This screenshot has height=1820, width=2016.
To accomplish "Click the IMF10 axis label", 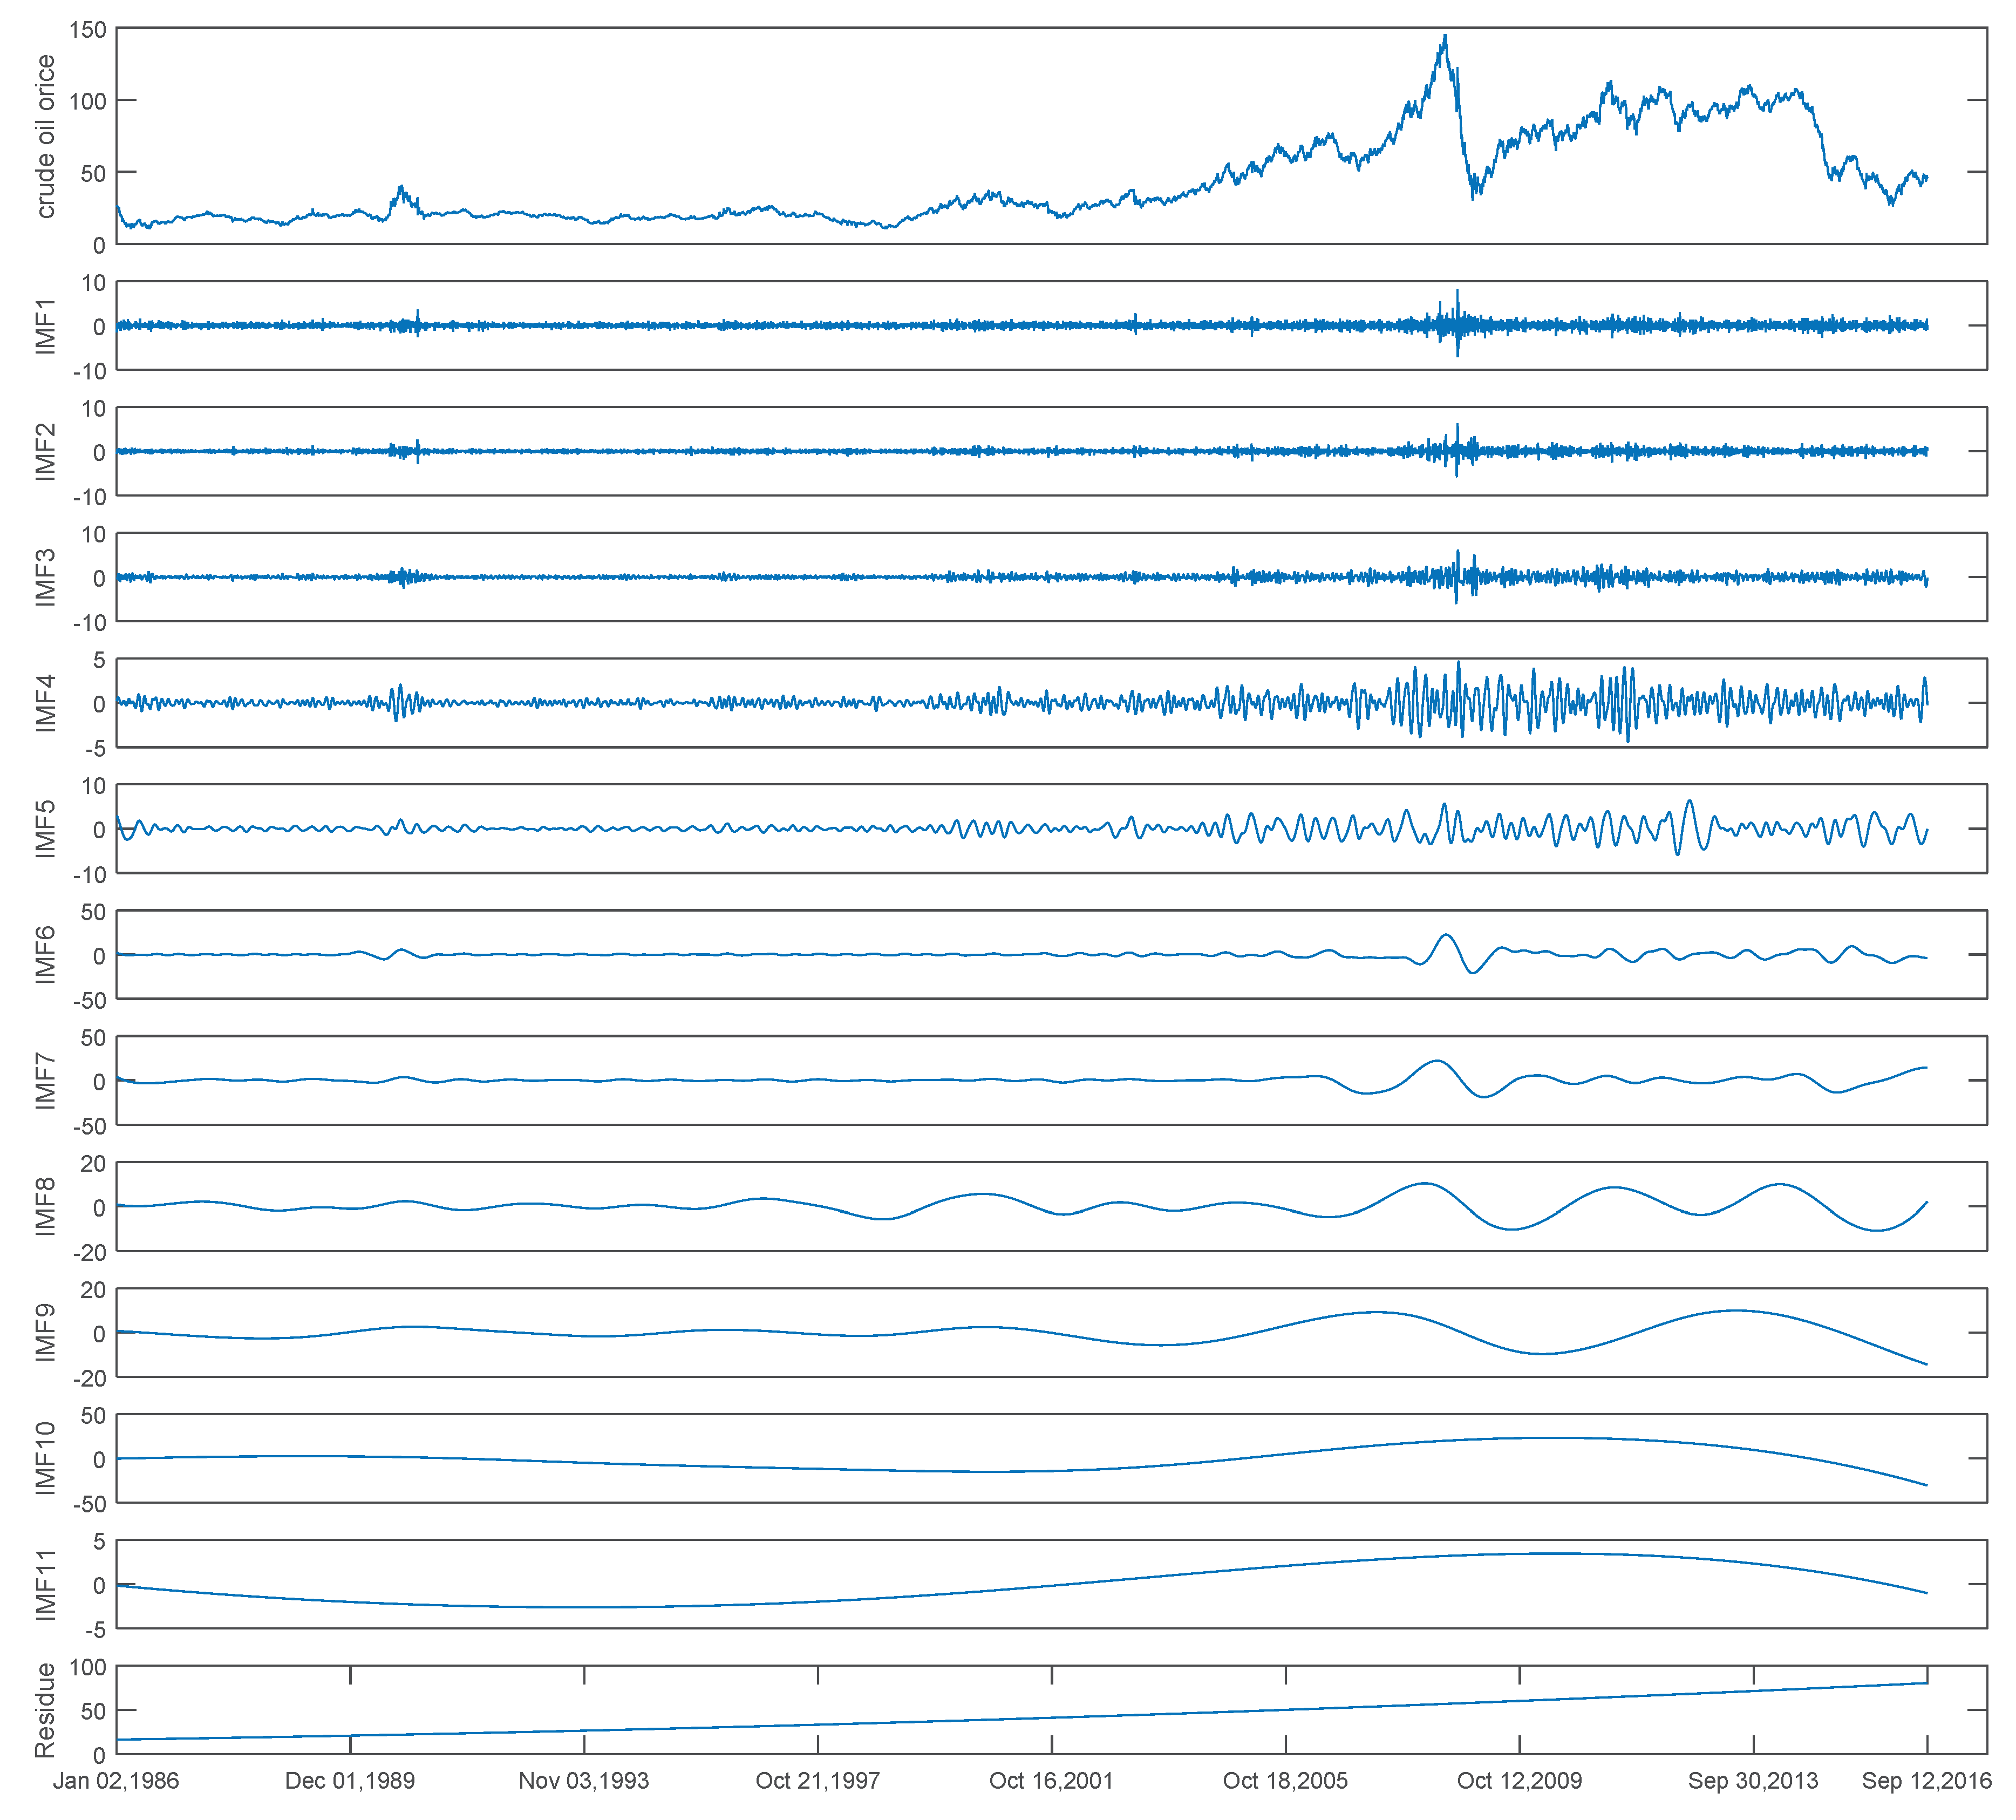I will [45, 1459].
